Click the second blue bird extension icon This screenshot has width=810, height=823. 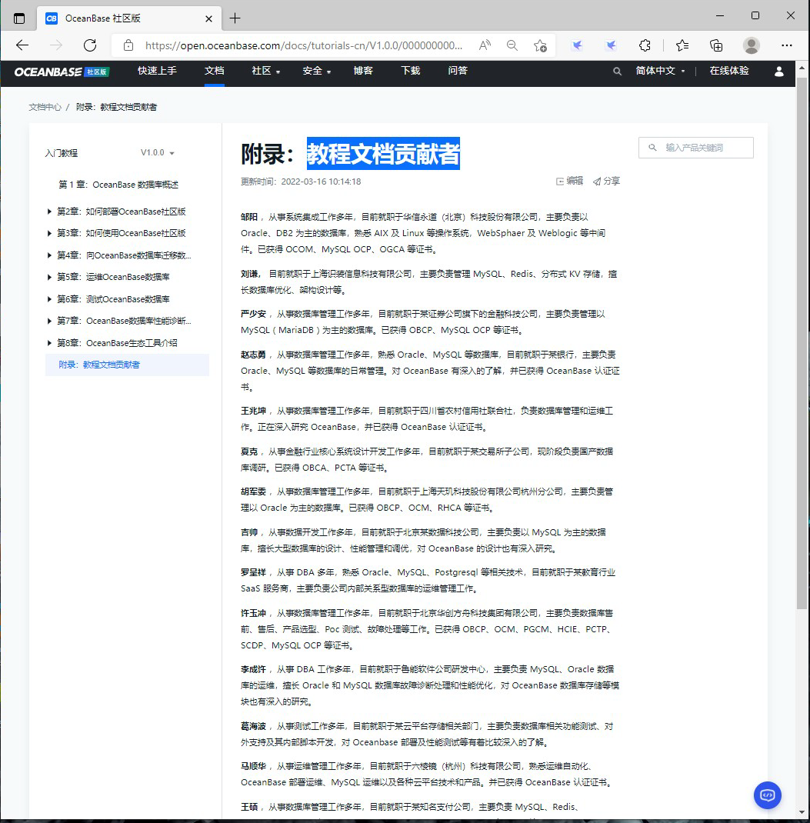click(611, 45)
